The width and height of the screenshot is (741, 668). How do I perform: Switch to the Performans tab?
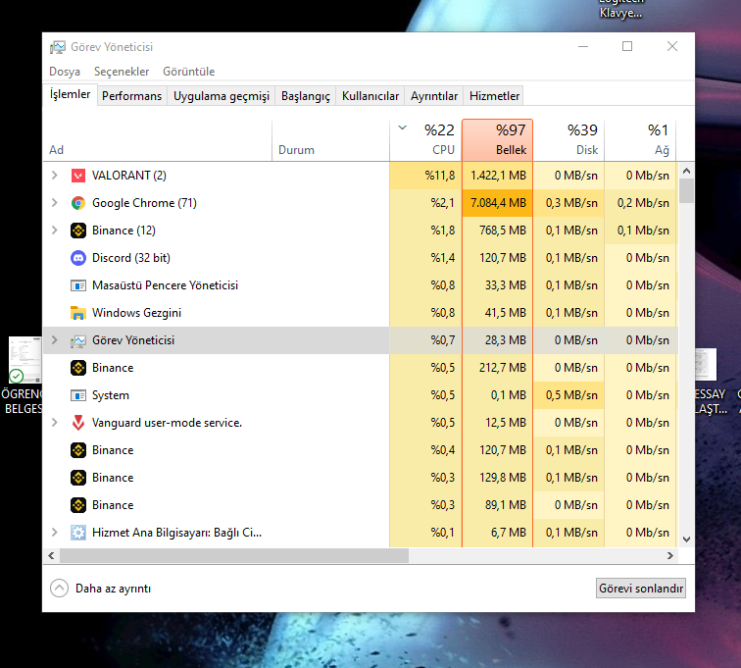[x=132, y=96]
